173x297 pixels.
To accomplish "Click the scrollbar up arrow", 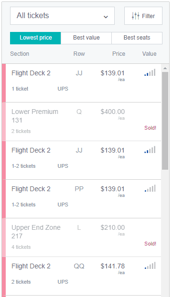I will pyautogui.click(x=165, y=68).
